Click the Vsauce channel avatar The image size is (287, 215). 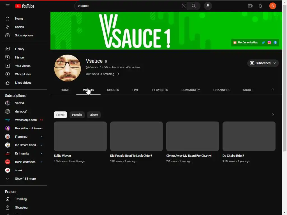(x=68, y=68)
